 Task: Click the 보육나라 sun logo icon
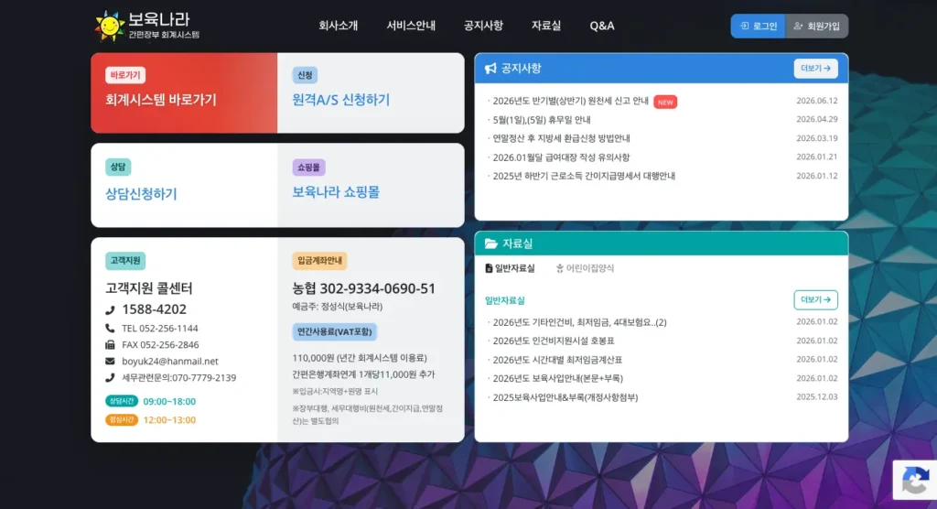coord(110,27)
